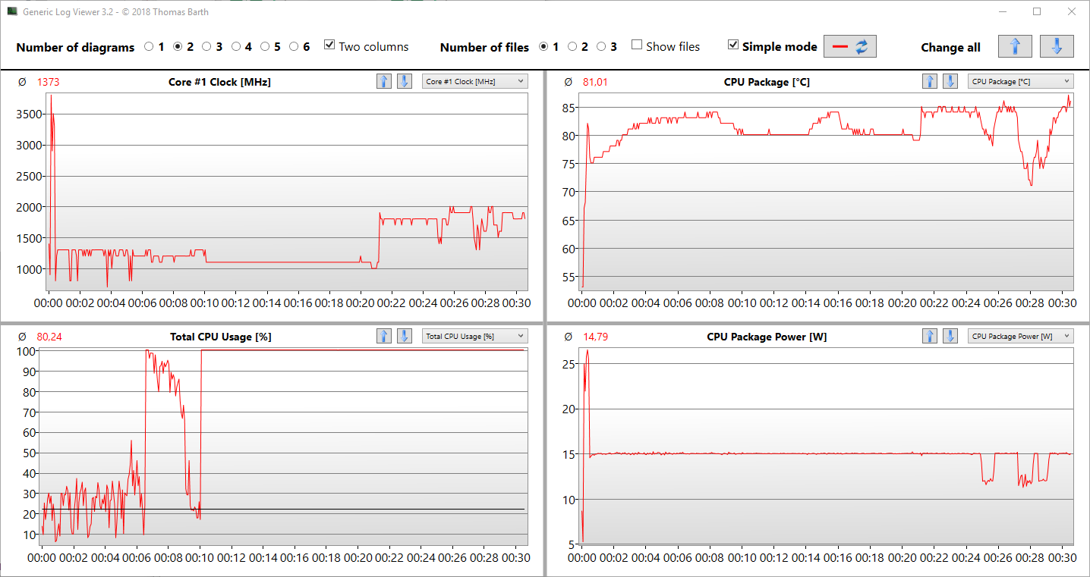Screen dimensions: 1090x577
Task: Toggle the Simple mode checkbox
Action: tap(732, 45)
